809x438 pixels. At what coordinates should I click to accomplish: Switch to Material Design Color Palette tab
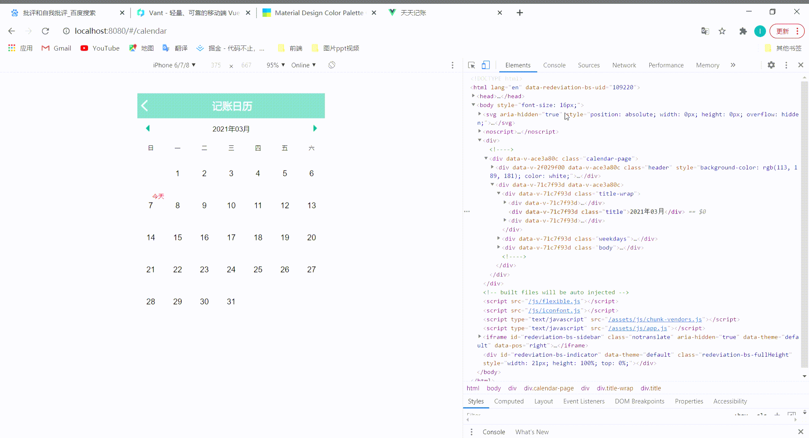coord(319,13)
